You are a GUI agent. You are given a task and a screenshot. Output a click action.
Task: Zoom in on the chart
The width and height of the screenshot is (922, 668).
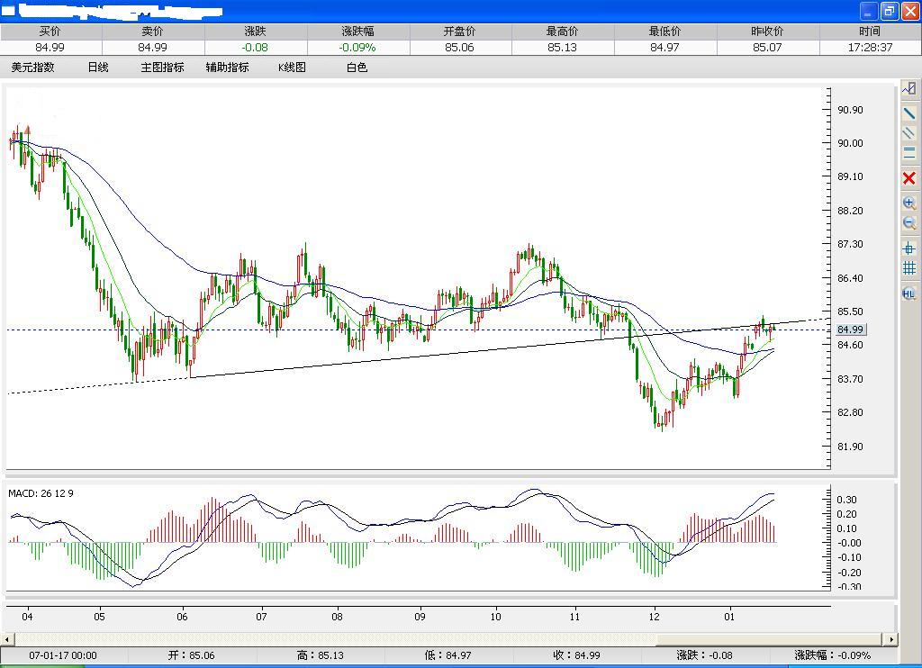(x=909, y=202)
